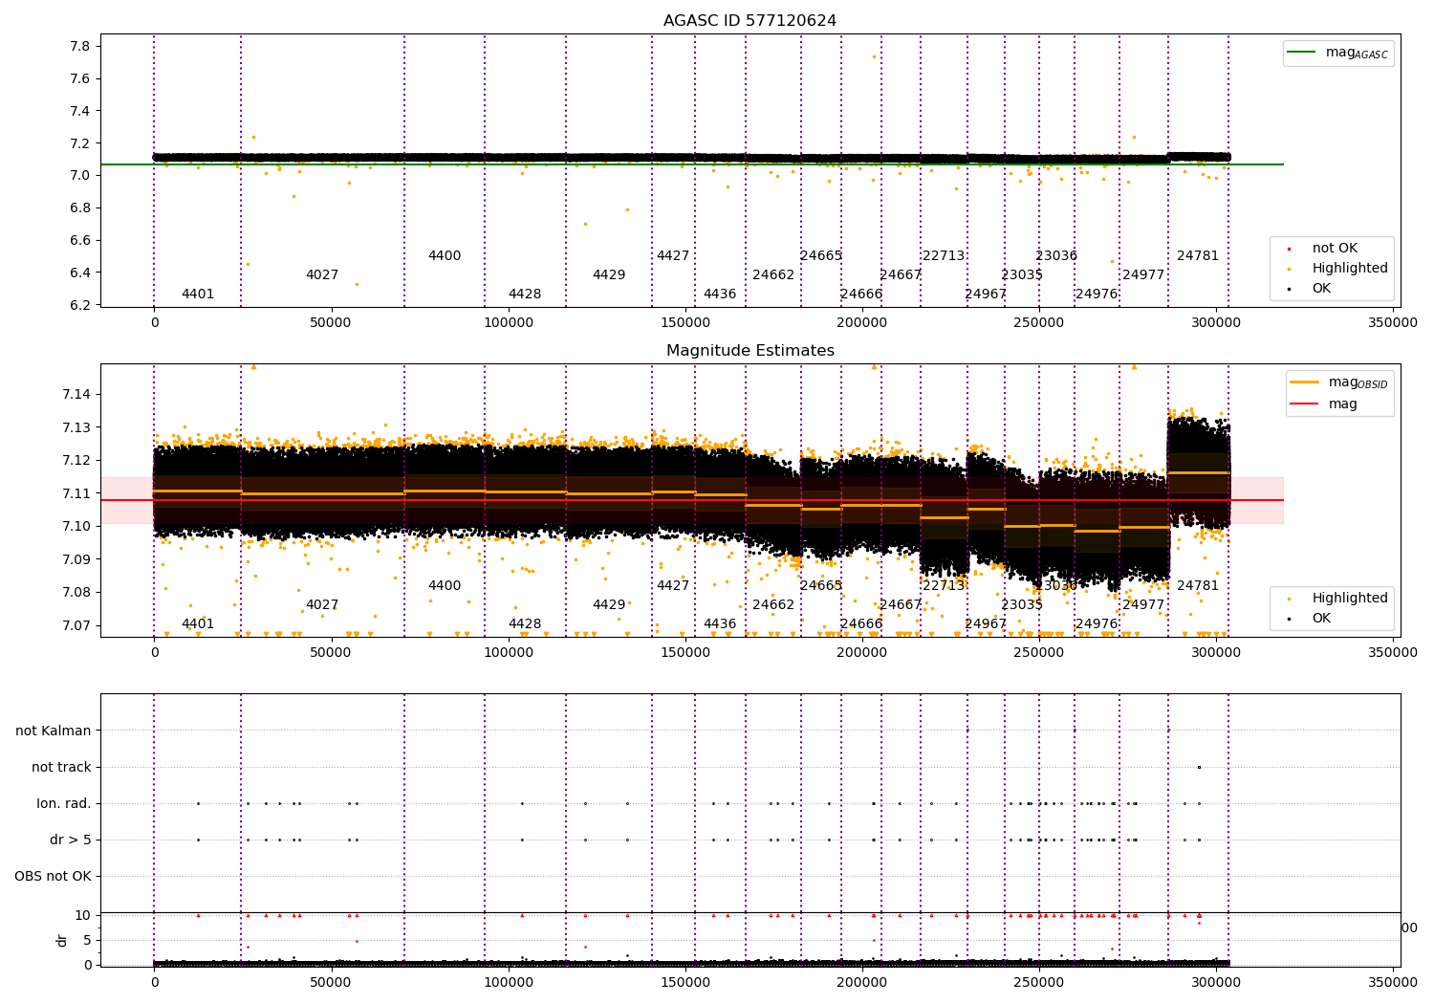Select 'Highlighted' entry in top plot legend
The image size is (1434, 1004).
[x=1350, y=269]
